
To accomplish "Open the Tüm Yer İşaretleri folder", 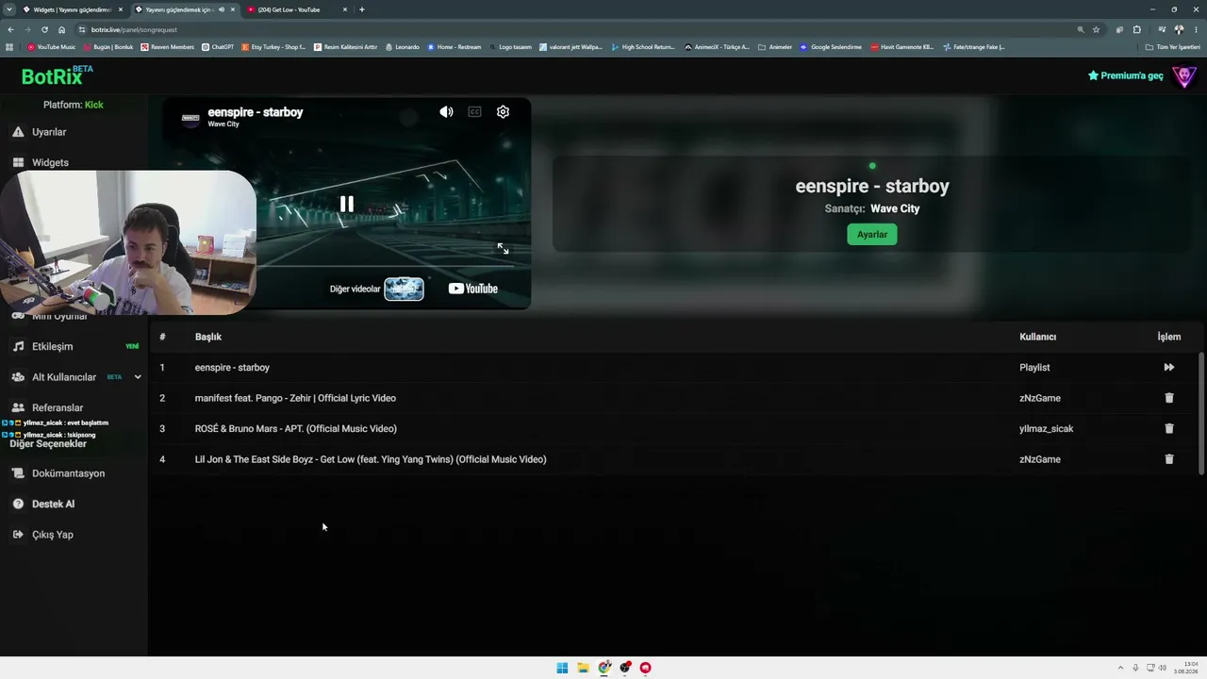I will pyautogui.click(x=1172, y=46).
